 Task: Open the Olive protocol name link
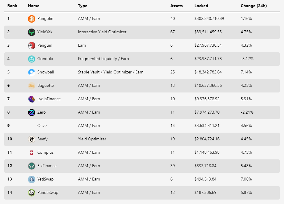click(x=42, y=126)
